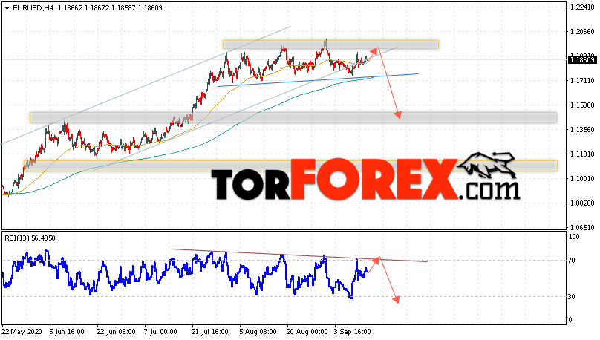Select the 1.15360 price axis label
The height and width of the screenshot is (340, 600).
tap(582, 105)
